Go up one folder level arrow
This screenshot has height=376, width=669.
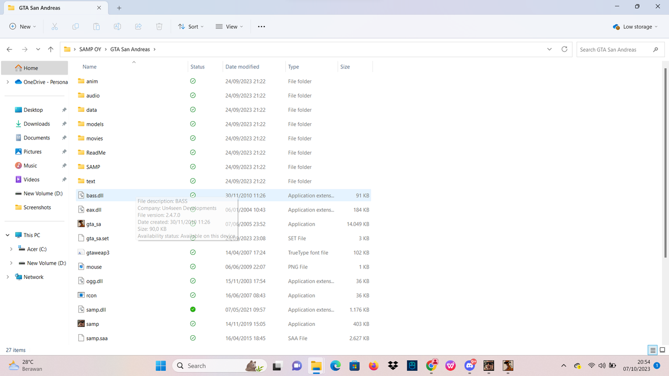pos(51,49)
